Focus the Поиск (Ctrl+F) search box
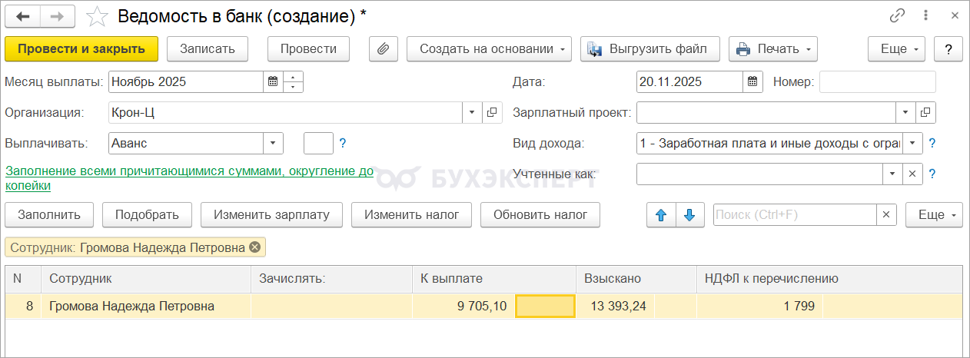This screenshot has width=970, height=358. [x=795, y=215]
